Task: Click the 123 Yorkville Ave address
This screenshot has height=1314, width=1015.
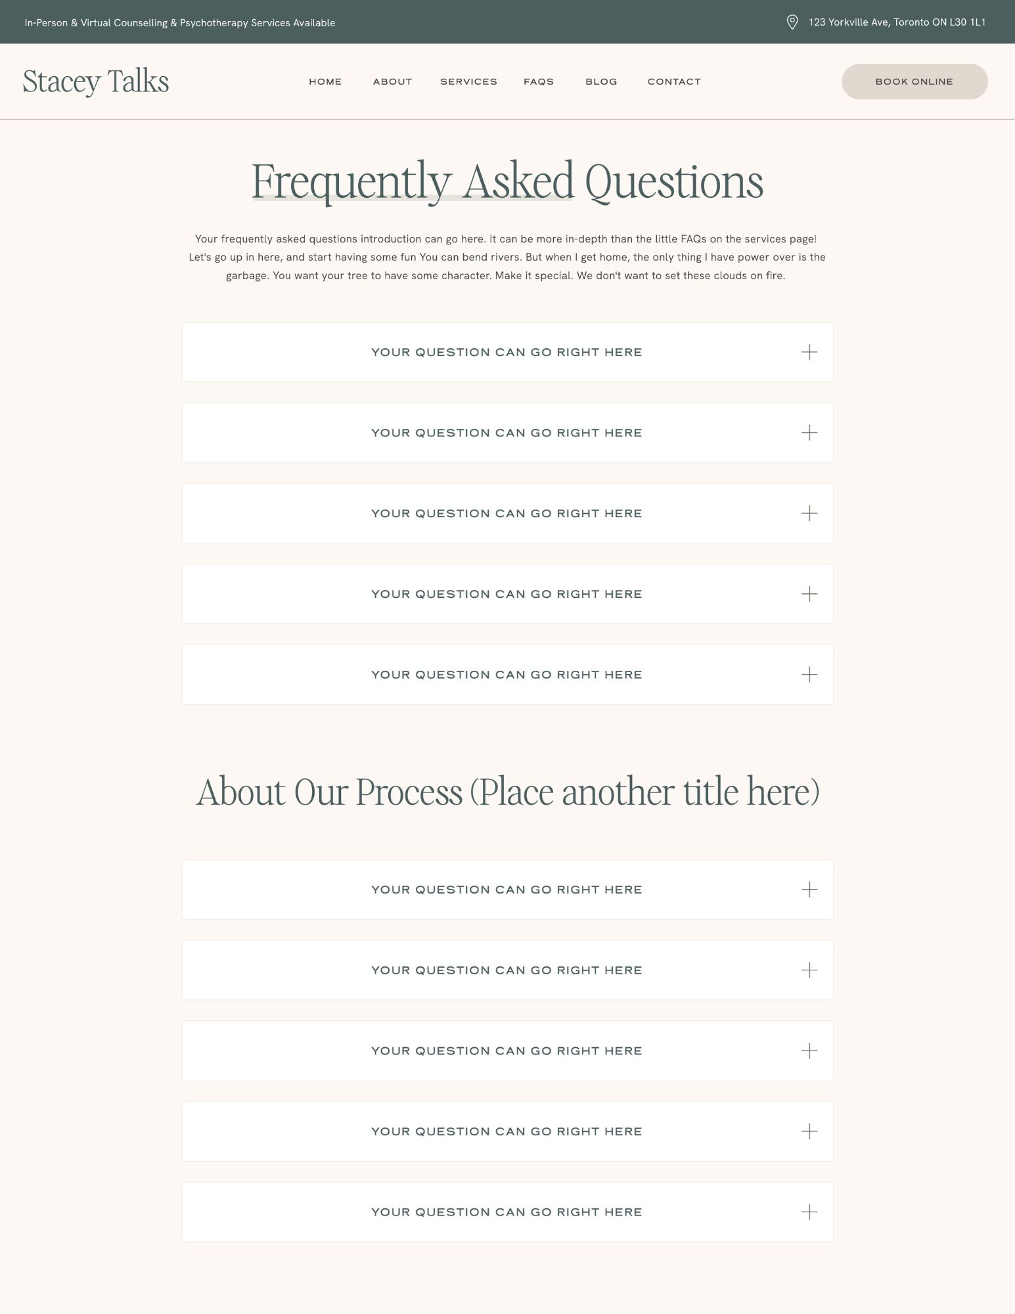Action: [897, 22]
